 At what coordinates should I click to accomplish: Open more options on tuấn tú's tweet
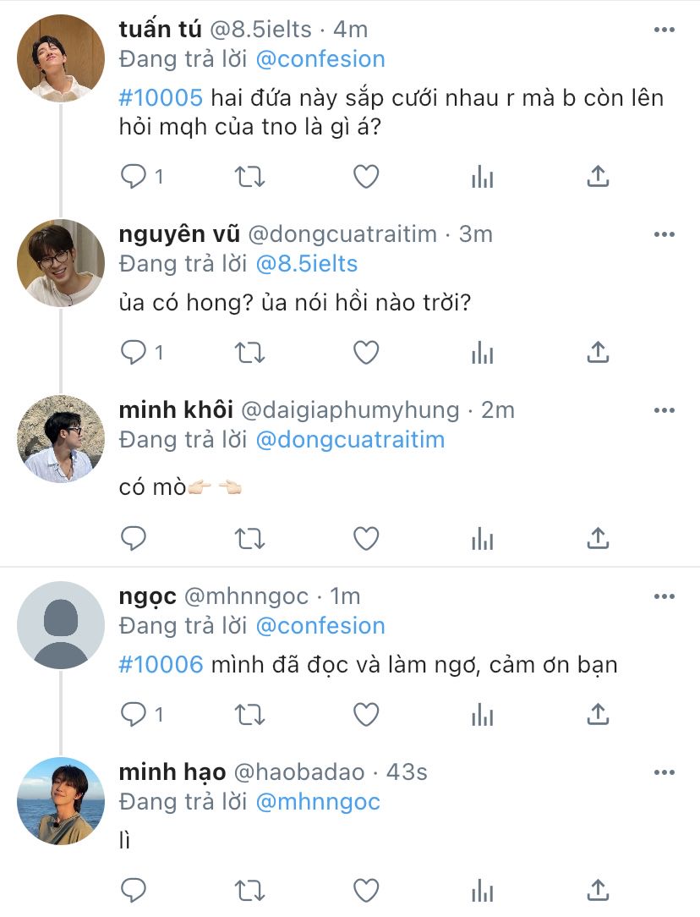[664, 30]
